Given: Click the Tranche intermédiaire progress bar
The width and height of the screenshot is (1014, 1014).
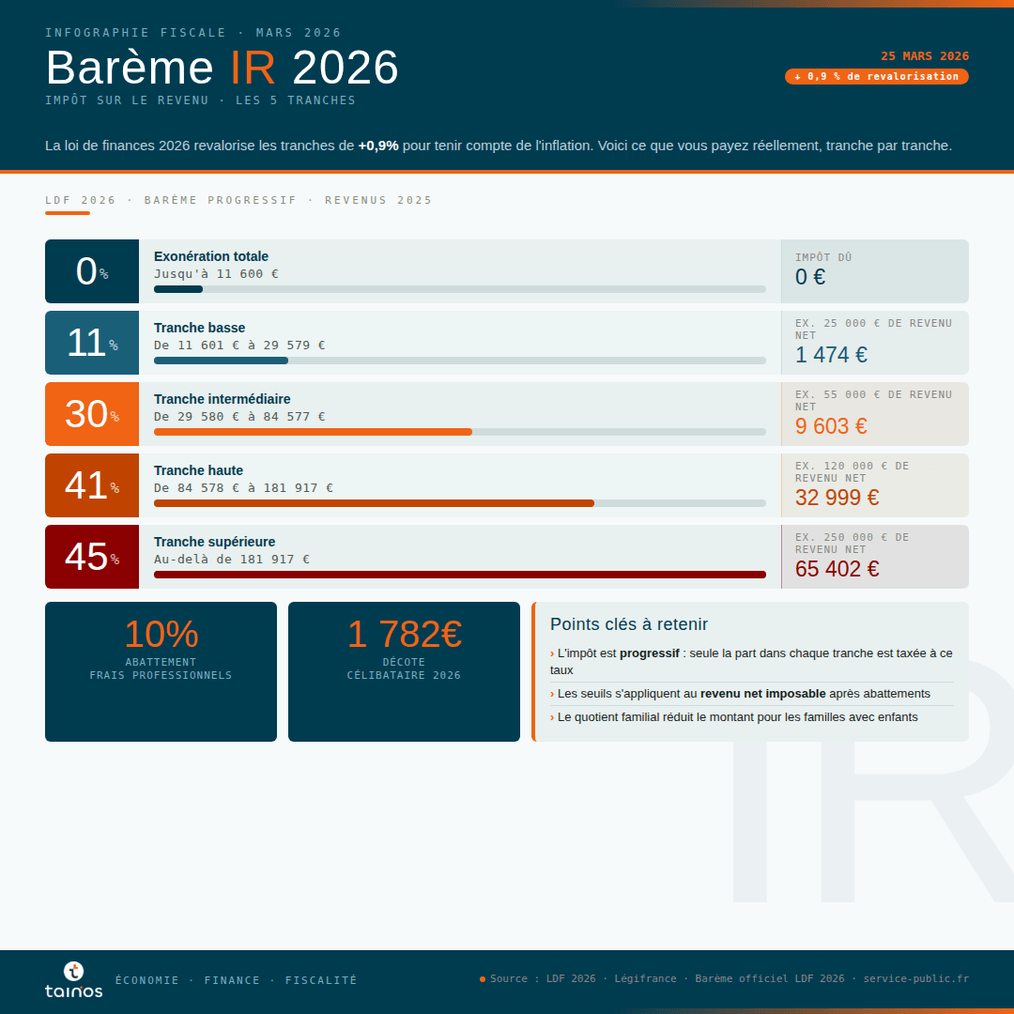Looking at the screenshot, I should pos(459,432).
